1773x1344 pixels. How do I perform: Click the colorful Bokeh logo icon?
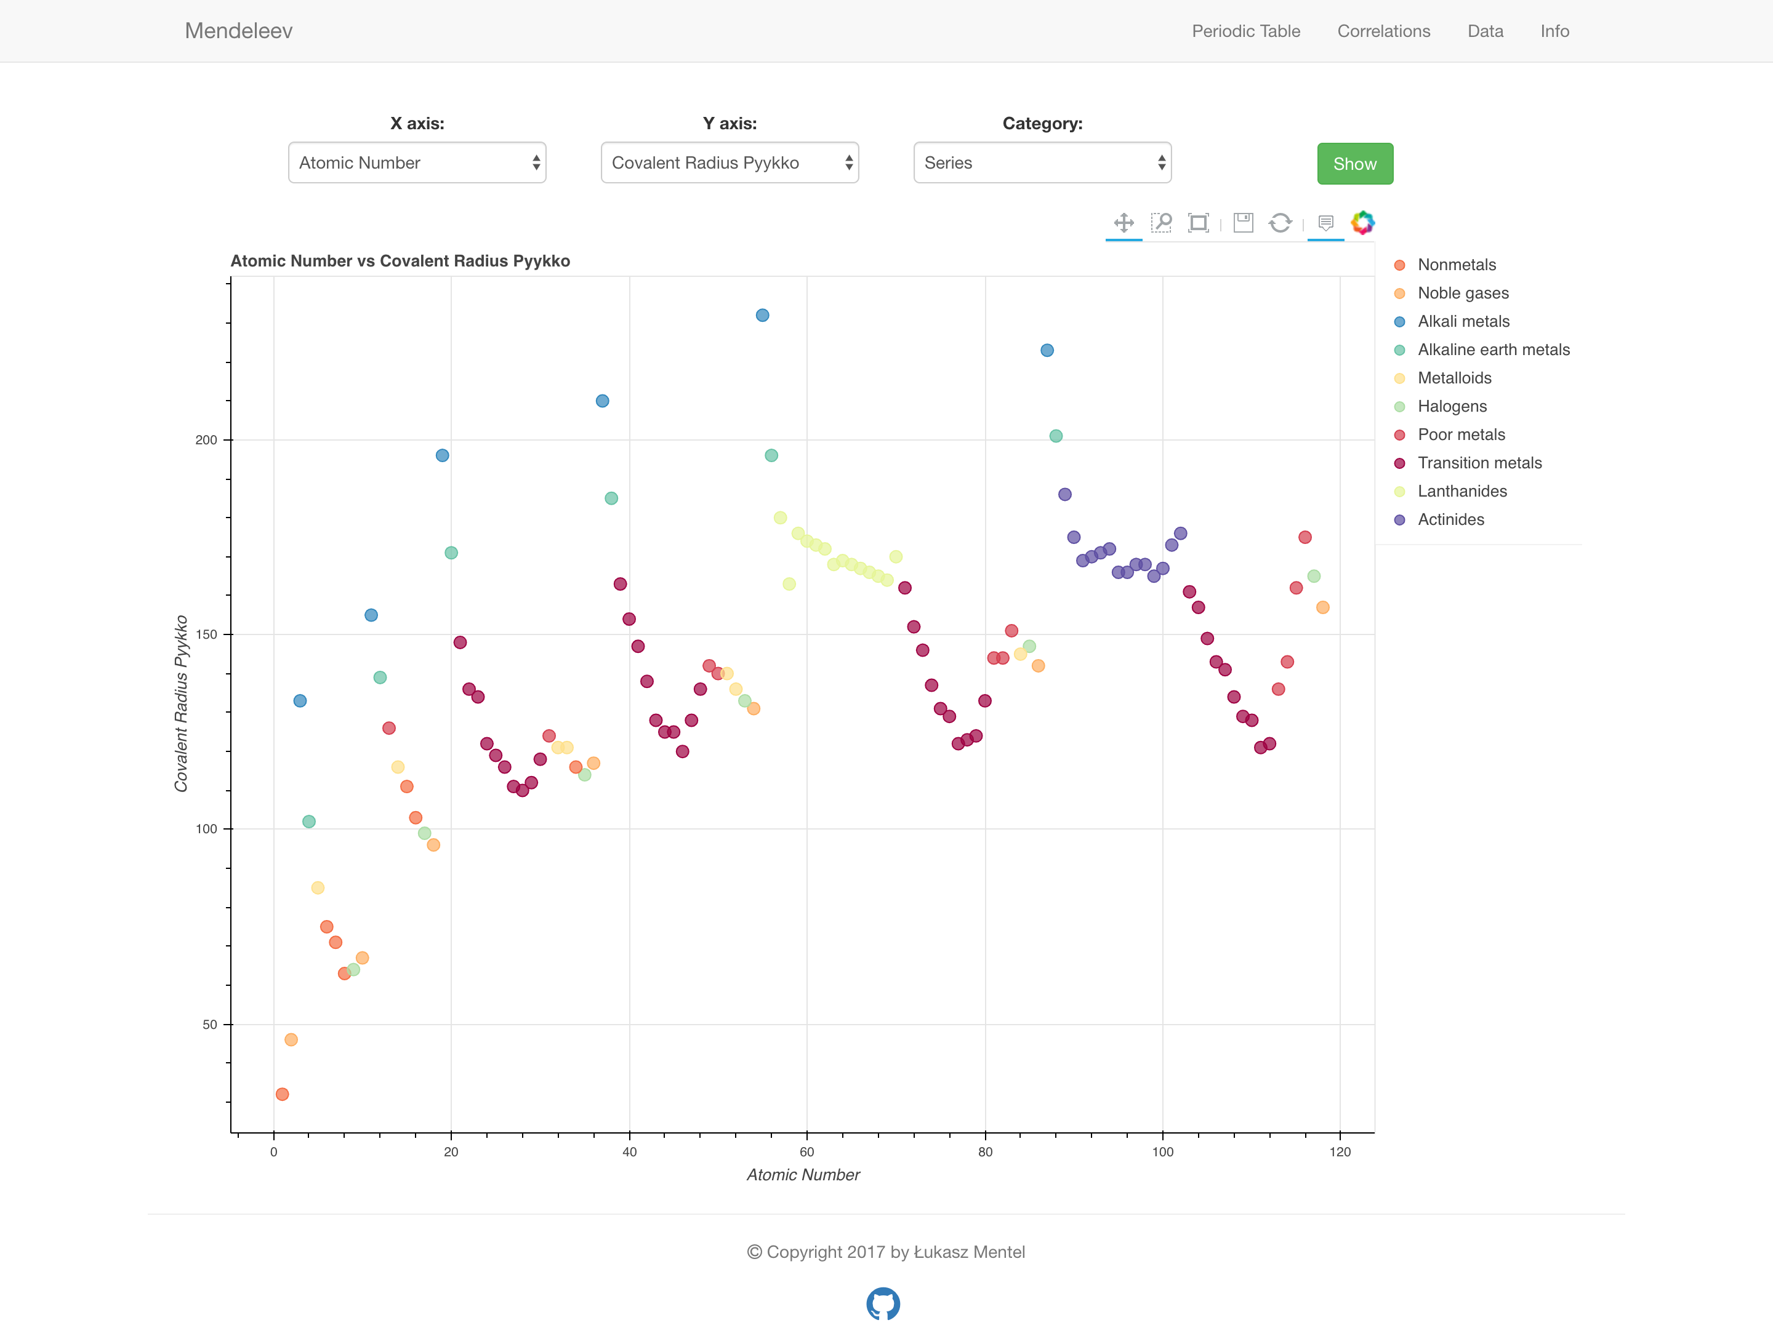(x=1362, y=223)
